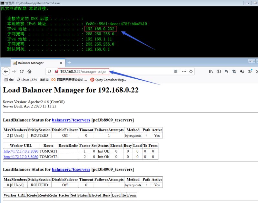This screenshot has width=258, height=203.
Task: Reload the Balancer Manager page
Action: click(22, 71)
